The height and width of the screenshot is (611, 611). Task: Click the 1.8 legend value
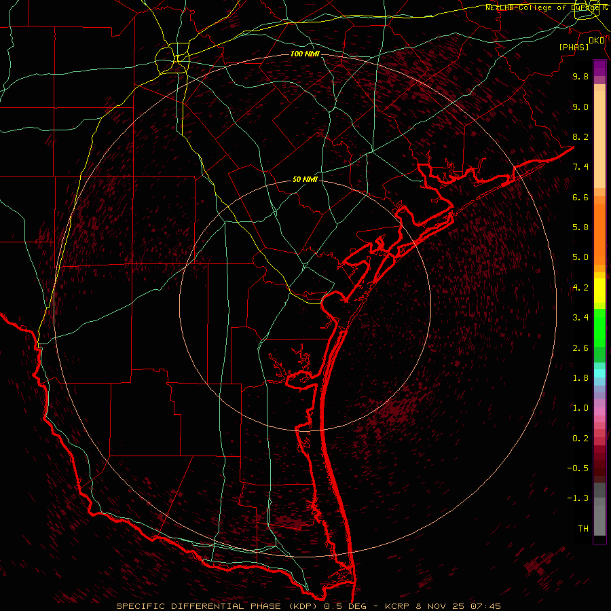click(x=580, y=378)
